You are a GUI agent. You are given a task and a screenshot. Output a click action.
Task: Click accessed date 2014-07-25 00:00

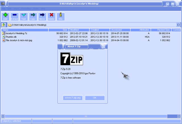(x=120, y=33)
